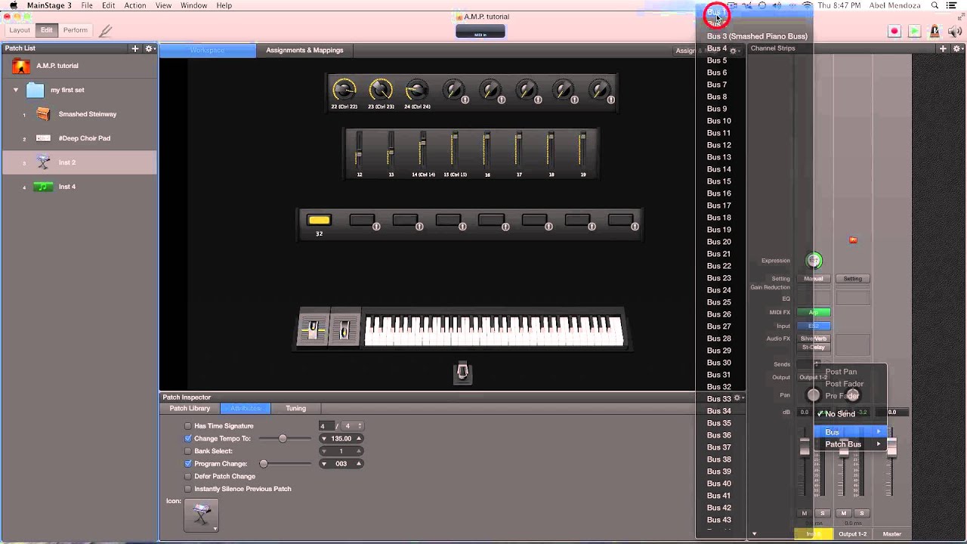
Task: Click the green Inst 4 patch icon
Action: 44,187
